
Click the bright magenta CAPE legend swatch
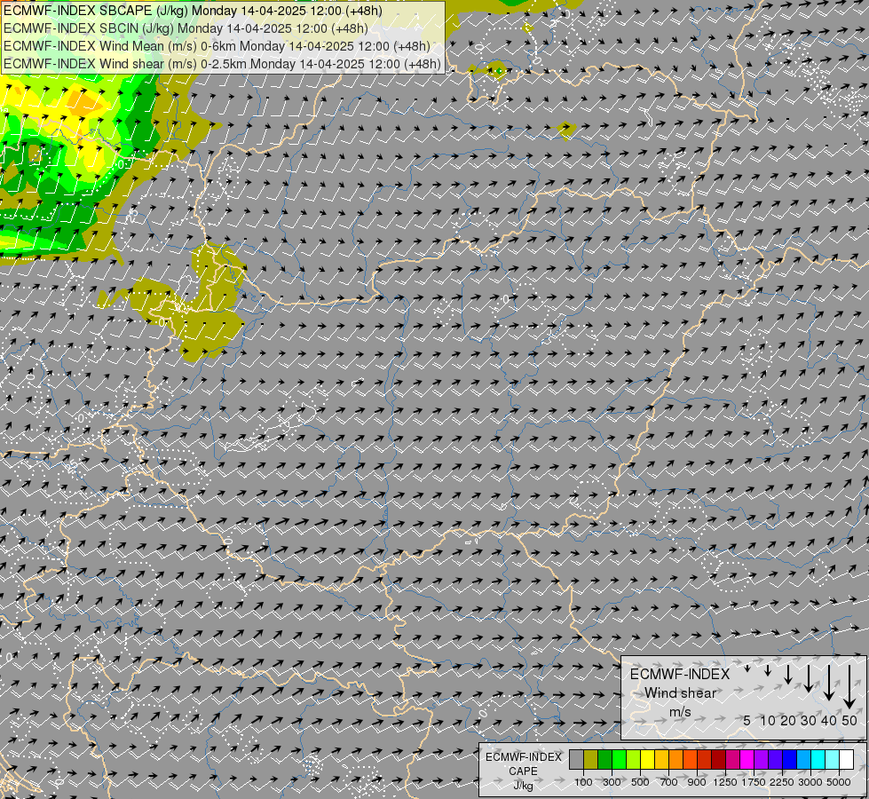click(747, 759)
